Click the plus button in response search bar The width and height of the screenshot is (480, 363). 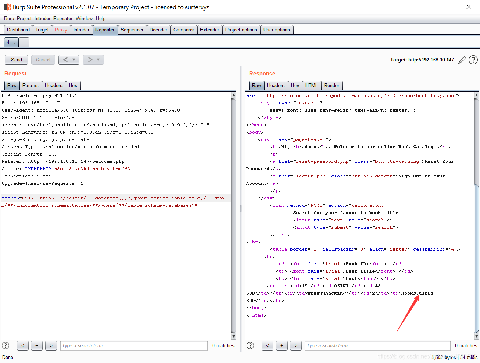pos(282,345)
